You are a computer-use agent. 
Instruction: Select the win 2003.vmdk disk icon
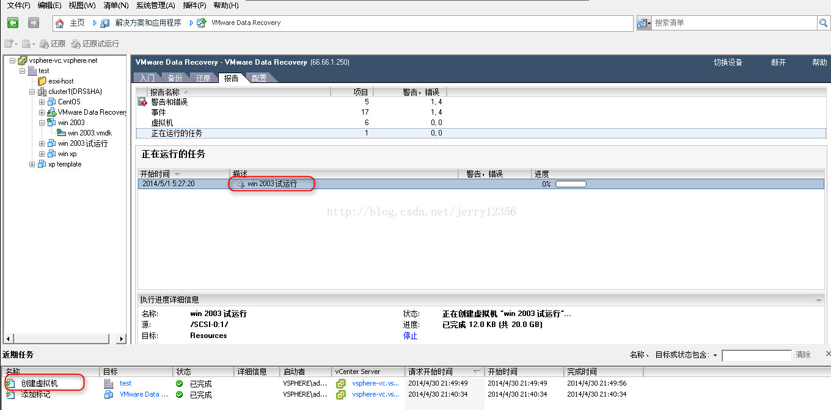click(x=62, y=133)
